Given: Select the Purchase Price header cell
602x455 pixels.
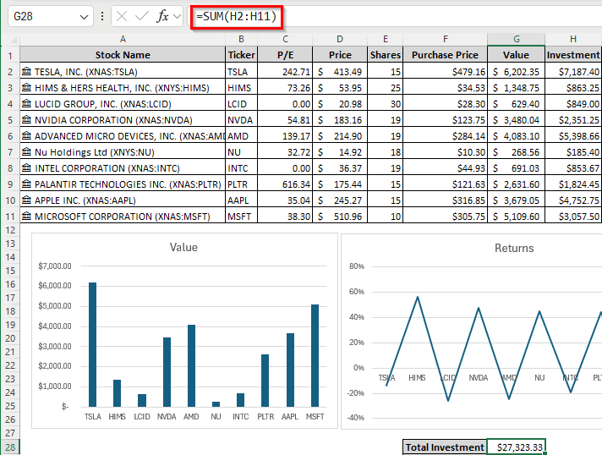Looking at the screenshot, I should (x=445, y=55).
